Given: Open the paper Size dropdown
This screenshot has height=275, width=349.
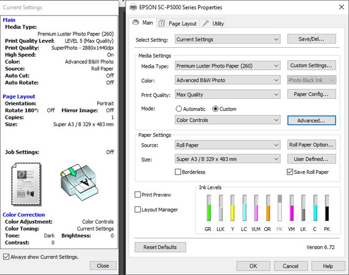Looking at the screenshot, I should pos(228,159).
